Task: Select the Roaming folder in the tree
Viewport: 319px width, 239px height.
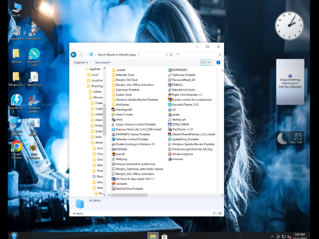Action: (95, 86)
